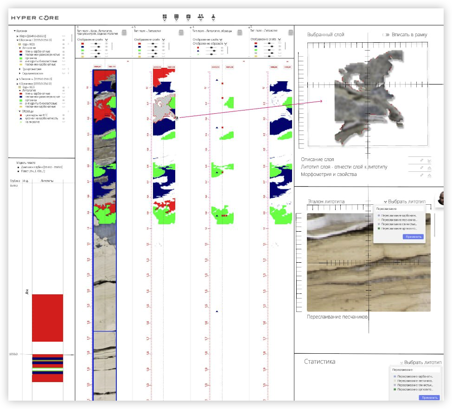Click the 'Морфометрия и свойства' section title
Screen dimensions: 452x409
click(x=329, y=175)
